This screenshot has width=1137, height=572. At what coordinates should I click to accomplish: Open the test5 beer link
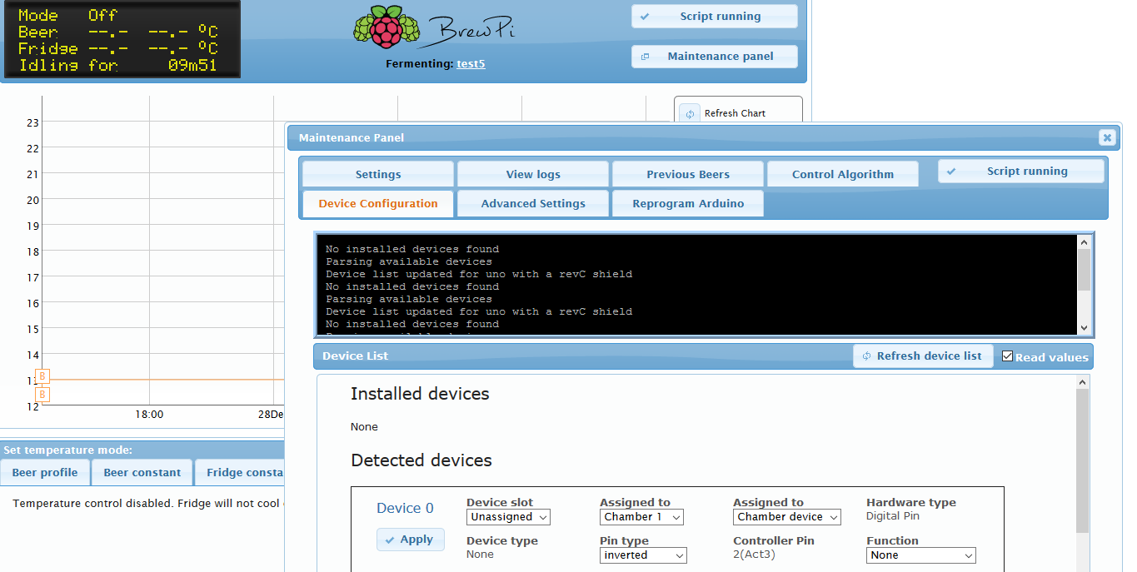tap(471, 64)
